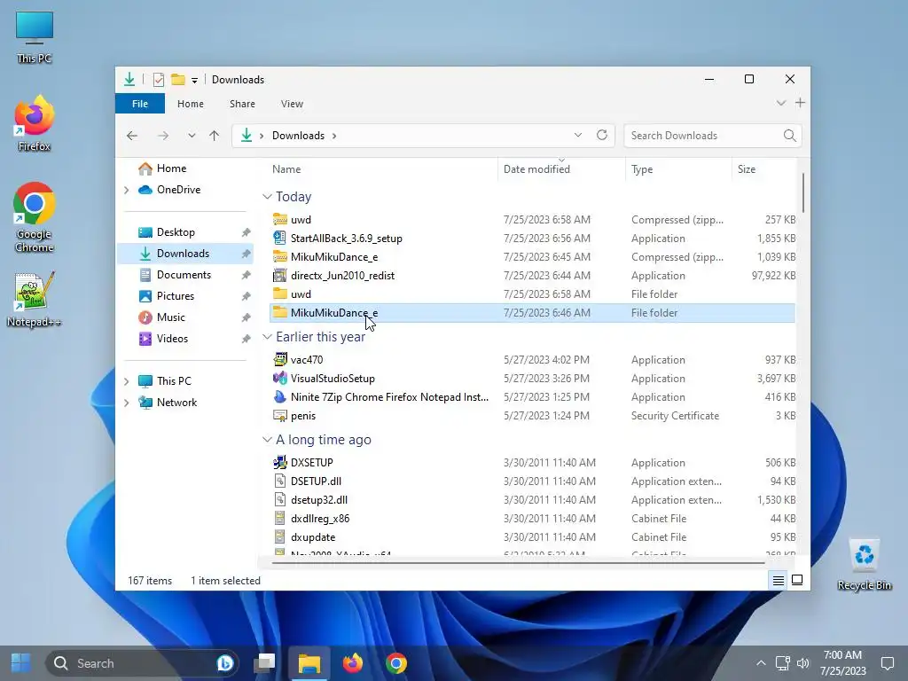The height and width of the screenshot is (681, 908).
Task: Select the Ninite 7Zip Chrome Firefox installer icon
Action: [280, 396]
